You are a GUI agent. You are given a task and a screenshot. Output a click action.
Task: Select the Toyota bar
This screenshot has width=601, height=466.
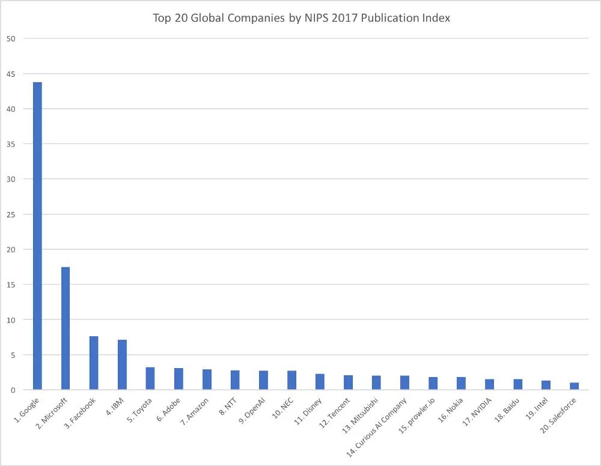(x=150, y=378)
